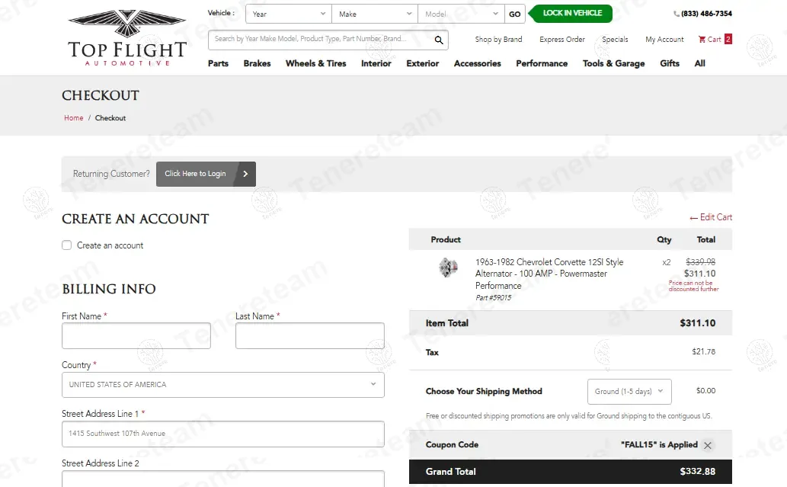Open the Gifts menu
Screen dimensions: 787x487
[x=670, y=63]
